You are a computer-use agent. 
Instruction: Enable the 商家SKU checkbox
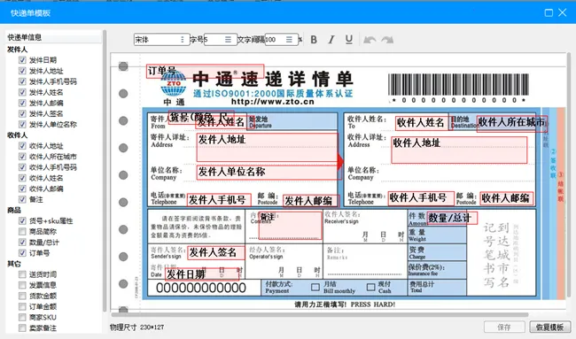tap(22, 317)
